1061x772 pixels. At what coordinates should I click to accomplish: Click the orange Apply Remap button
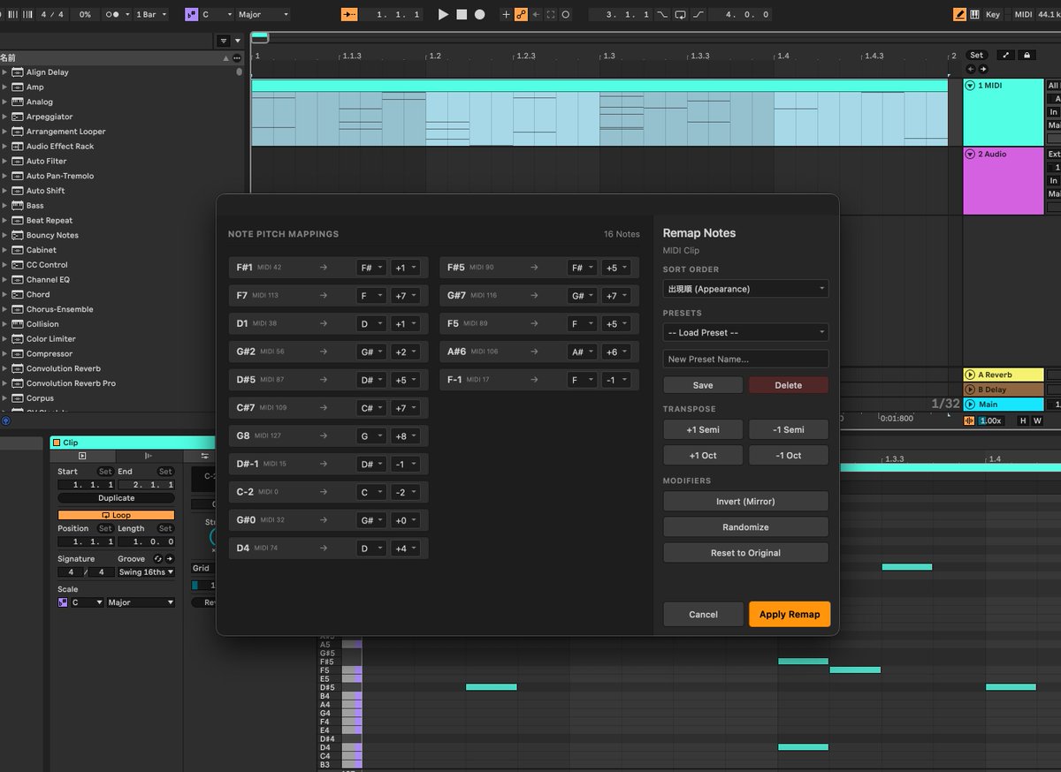[x=790, y=614]
